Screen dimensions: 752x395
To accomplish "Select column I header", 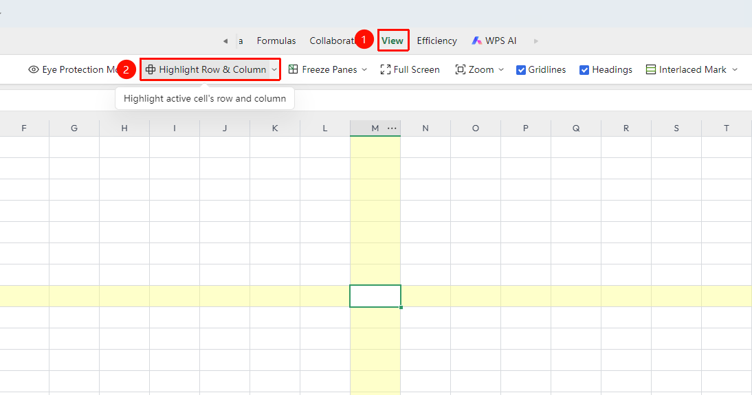I will (x=175, y=128).
